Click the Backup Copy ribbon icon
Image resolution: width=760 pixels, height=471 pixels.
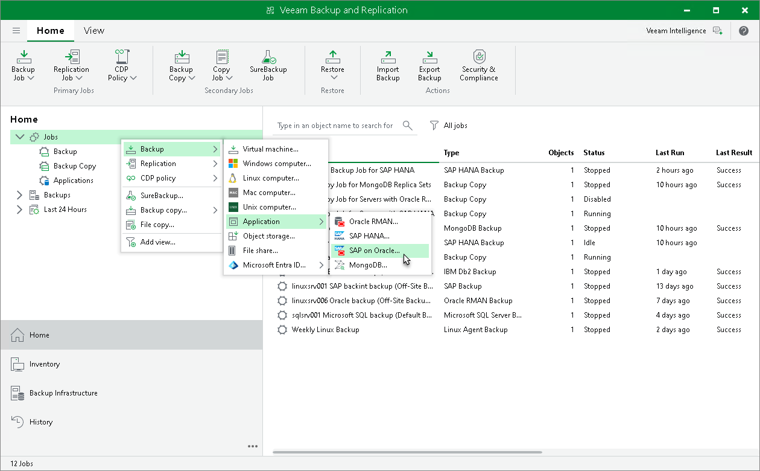tap(181, 65)
